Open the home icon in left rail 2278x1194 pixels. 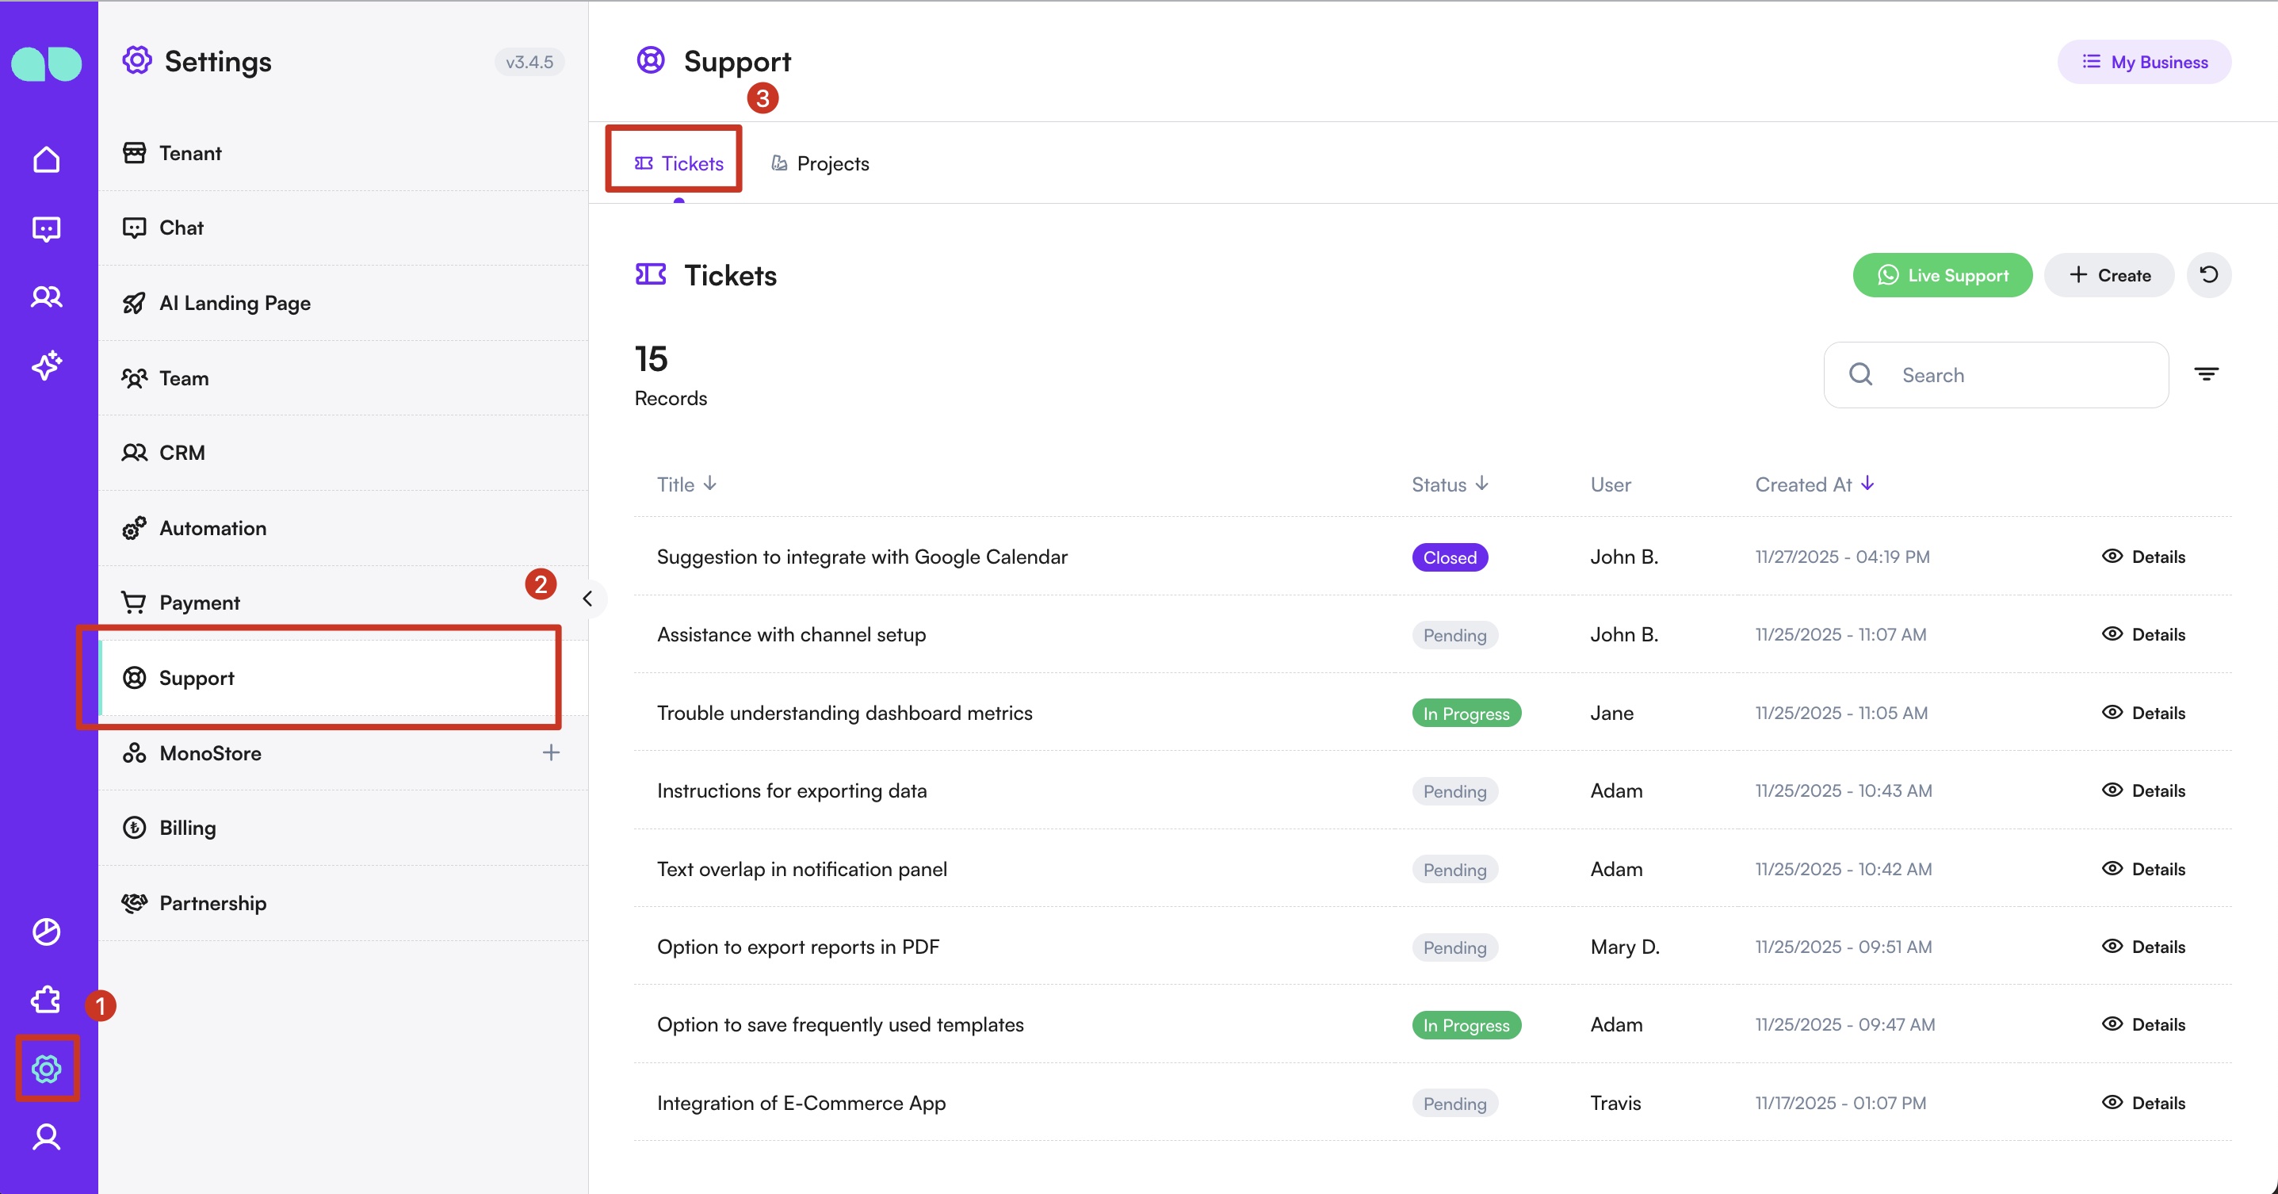pyautogui.click(x=46, y=160)
